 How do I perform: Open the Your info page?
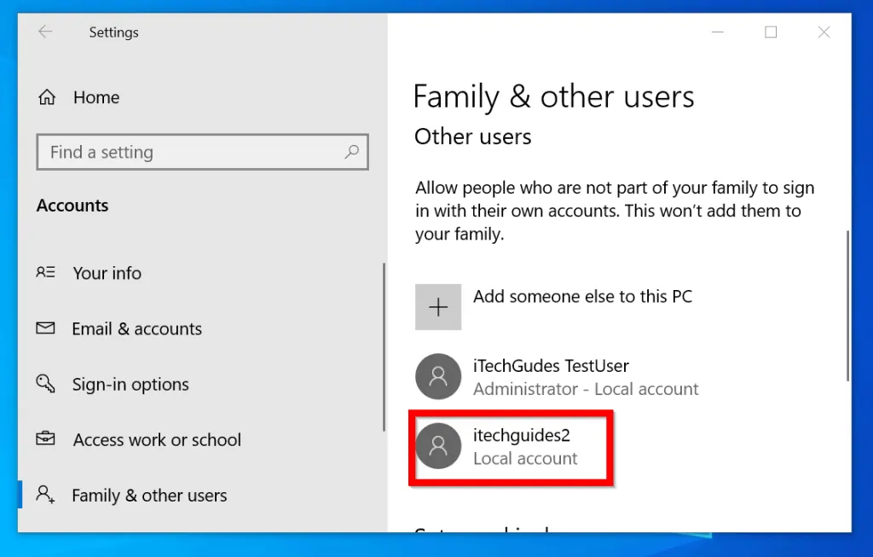pos(107,273)
